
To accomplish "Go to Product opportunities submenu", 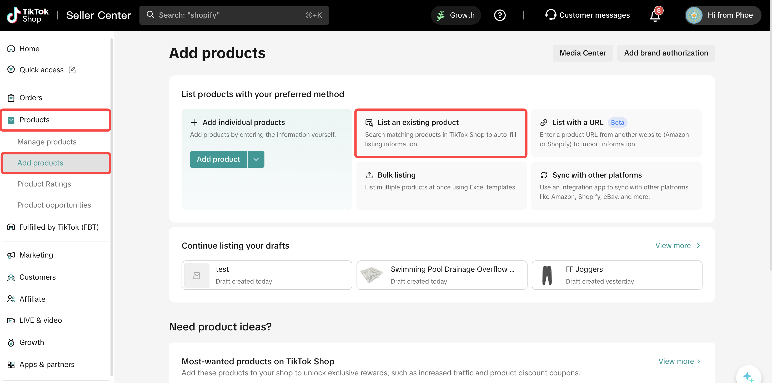I will (54, 205).
